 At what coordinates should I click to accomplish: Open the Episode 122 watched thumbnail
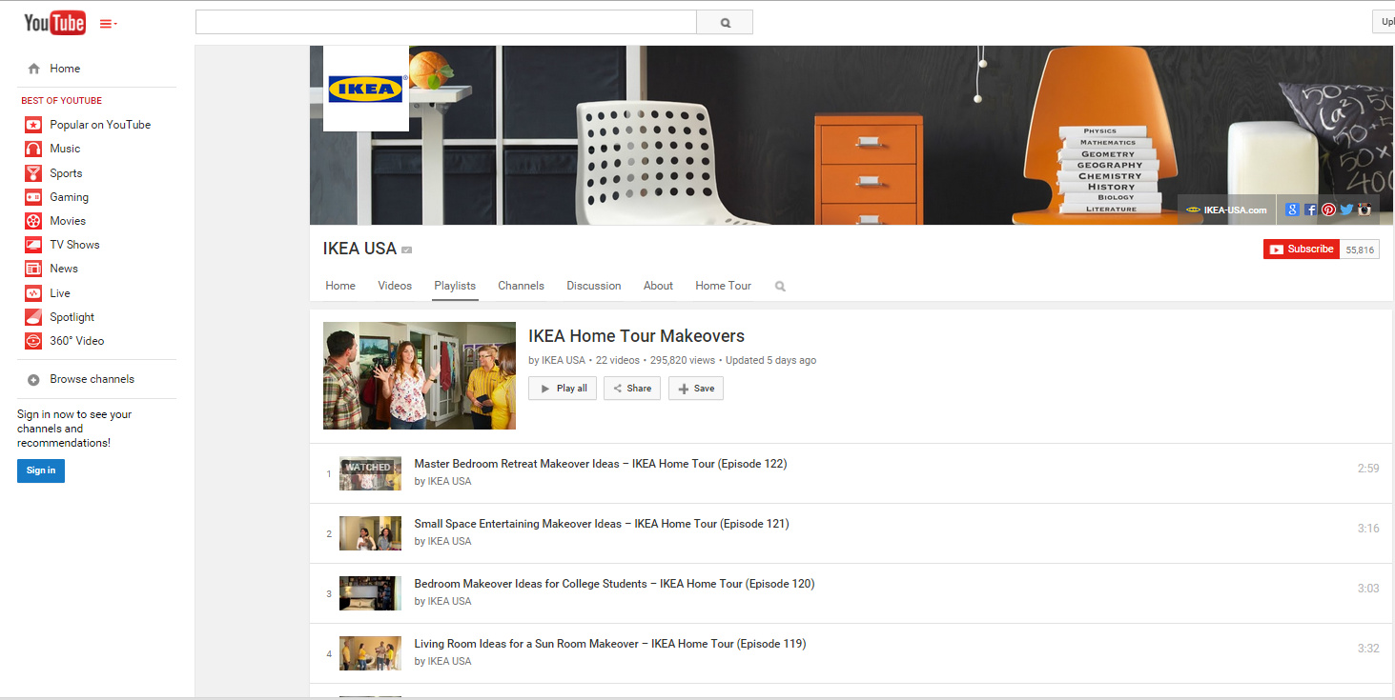pos(370,473)
